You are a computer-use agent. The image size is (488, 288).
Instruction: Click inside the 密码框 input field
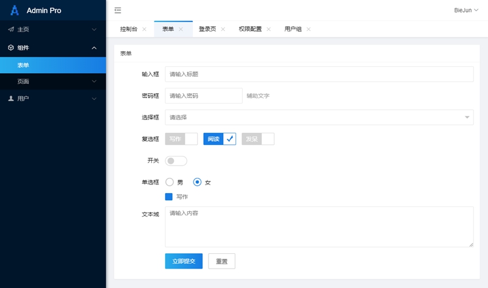tap(203, 96)
